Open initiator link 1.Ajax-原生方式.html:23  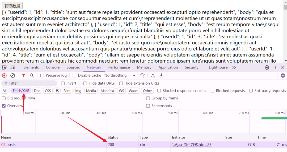point(192,145)
